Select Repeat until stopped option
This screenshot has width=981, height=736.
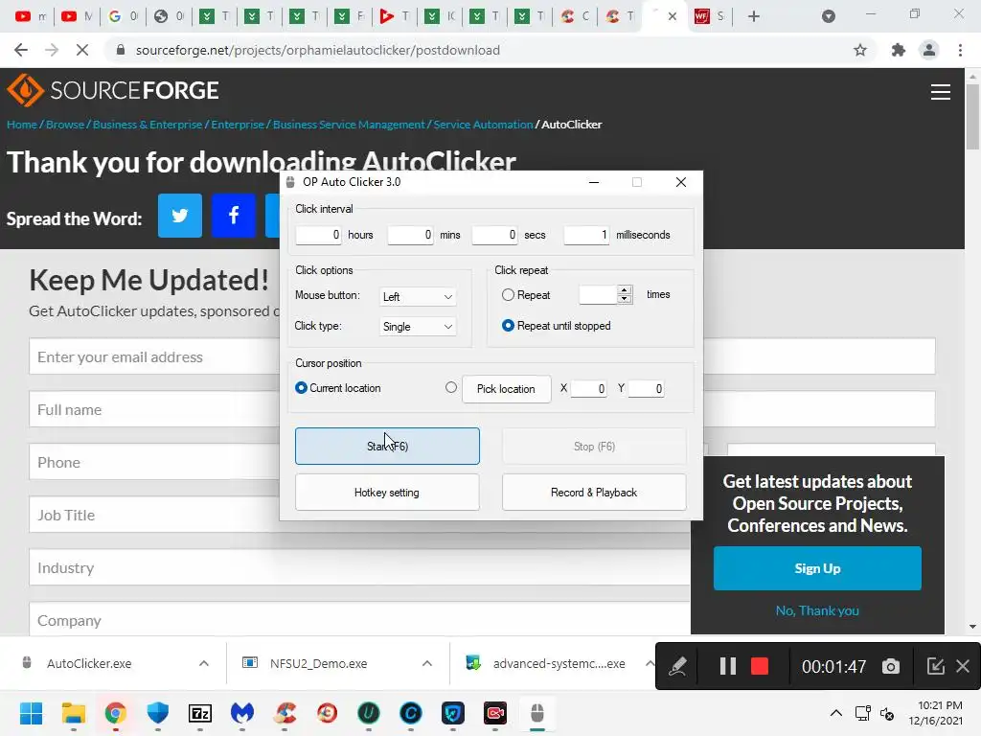[508, 326]
